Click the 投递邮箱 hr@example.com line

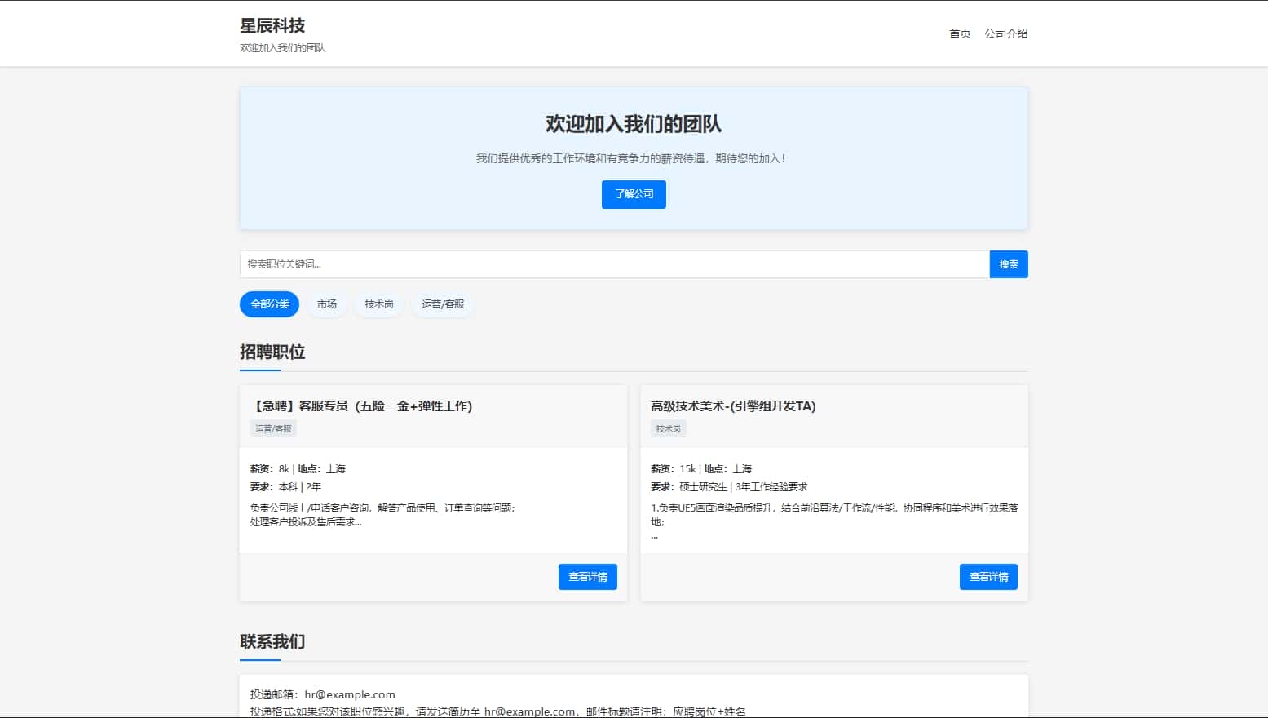[x=323, y=694]
